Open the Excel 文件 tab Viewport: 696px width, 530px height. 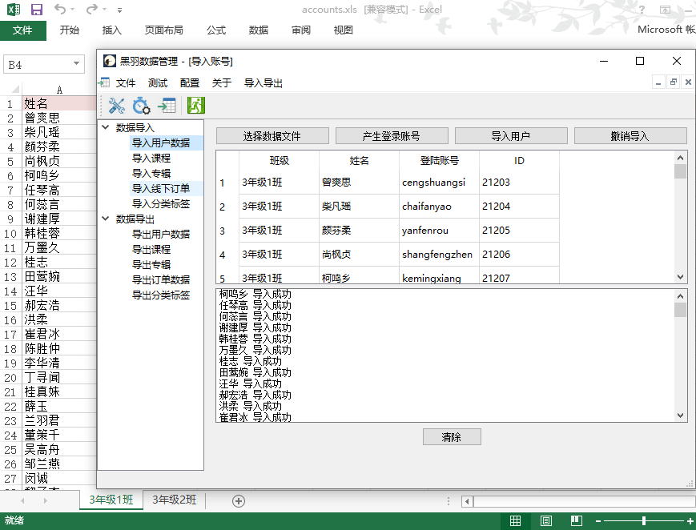tap(22, 30)
